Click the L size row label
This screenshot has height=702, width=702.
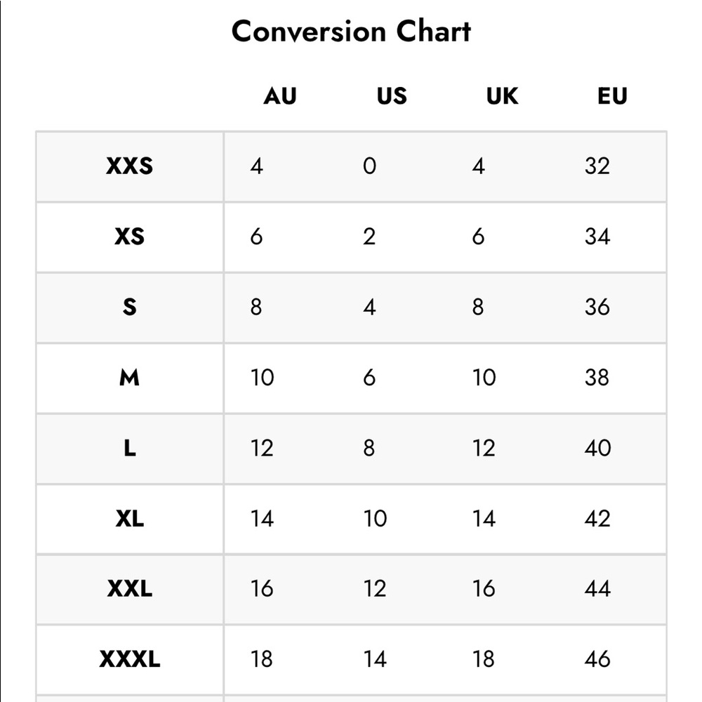(129, 448)
